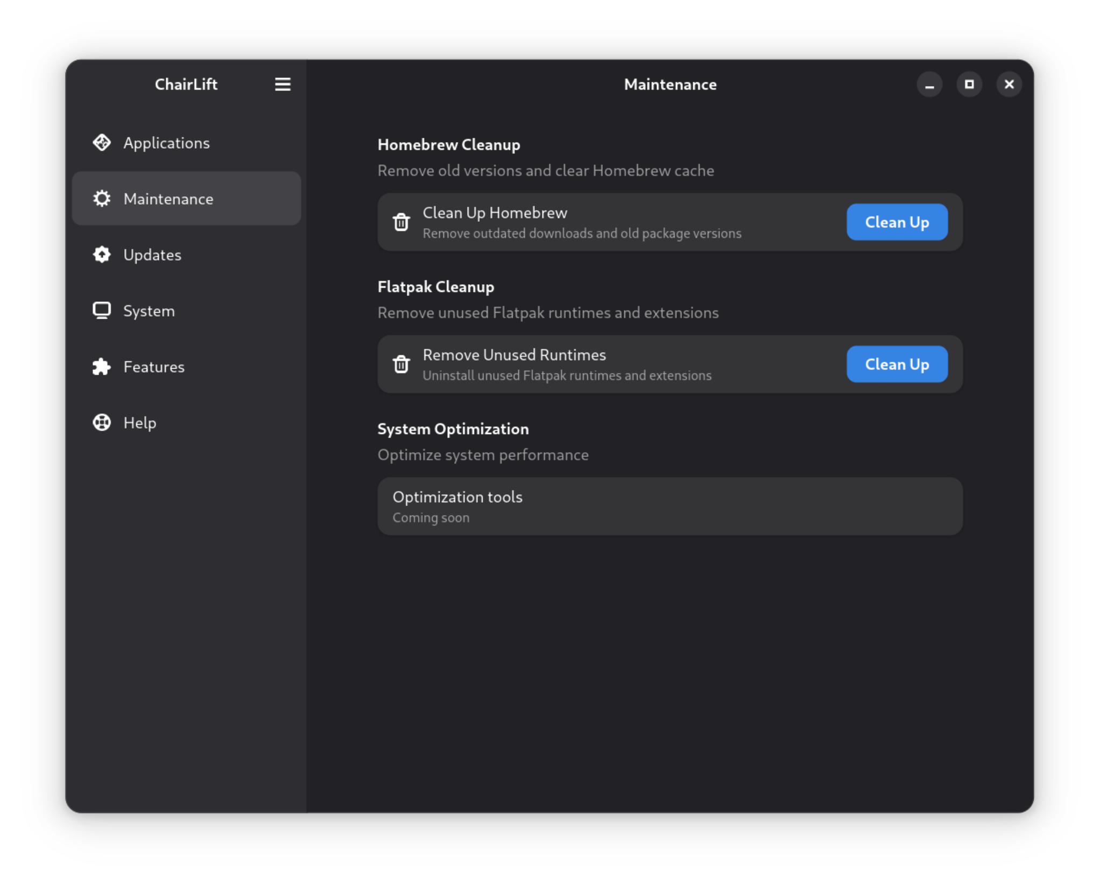Click trash icon beside Remove Unused Runtimes
This screenshot has width=1100, height=885.
pos(401,364)
